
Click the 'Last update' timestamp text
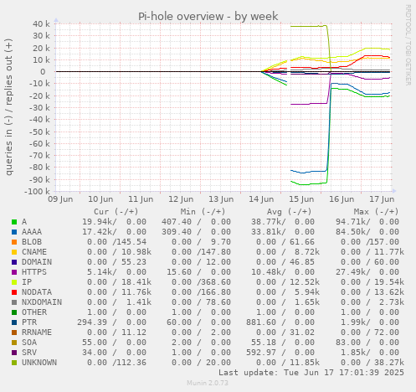(311, 373)
